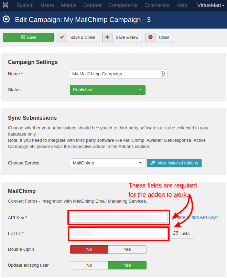Click the red X icon on Close
This screenshot has height=278, width=227.
150,37
